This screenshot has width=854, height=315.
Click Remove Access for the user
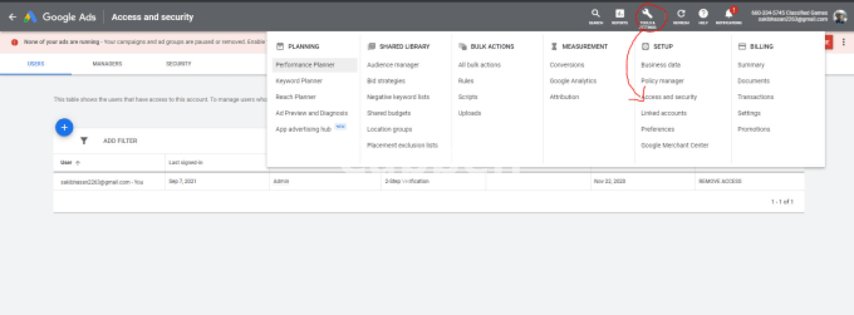720,181
